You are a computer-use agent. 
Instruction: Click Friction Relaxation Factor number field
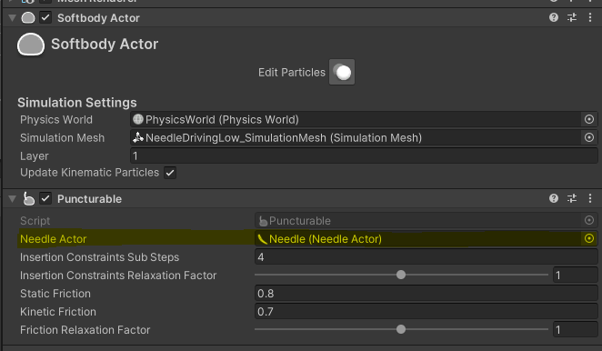click(575, 329)
